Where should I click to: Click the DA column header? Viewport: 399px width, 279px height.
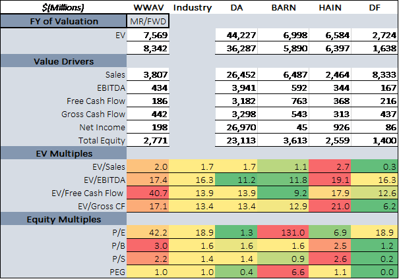(236, 7)
